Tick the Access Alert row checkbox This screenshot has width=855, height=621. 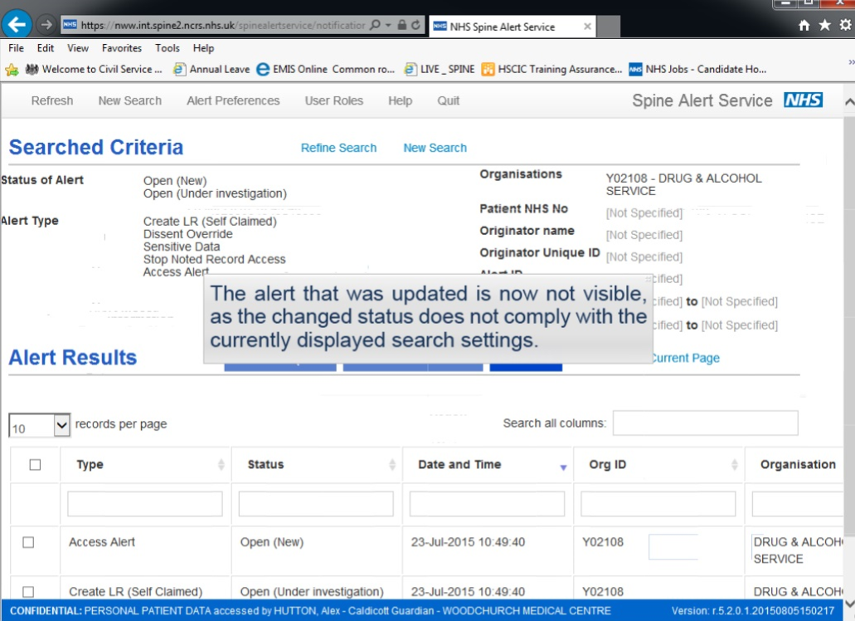[x=28, y=542]
